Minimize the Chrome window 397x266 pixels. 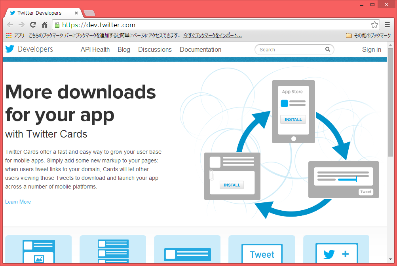362,5
